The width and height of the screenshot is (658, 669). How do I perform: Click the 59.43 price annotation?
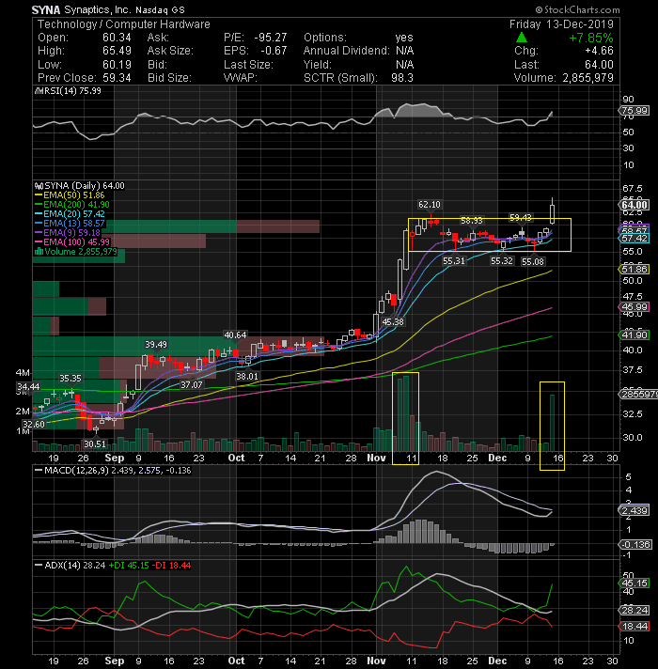click(x=521, y=218)
